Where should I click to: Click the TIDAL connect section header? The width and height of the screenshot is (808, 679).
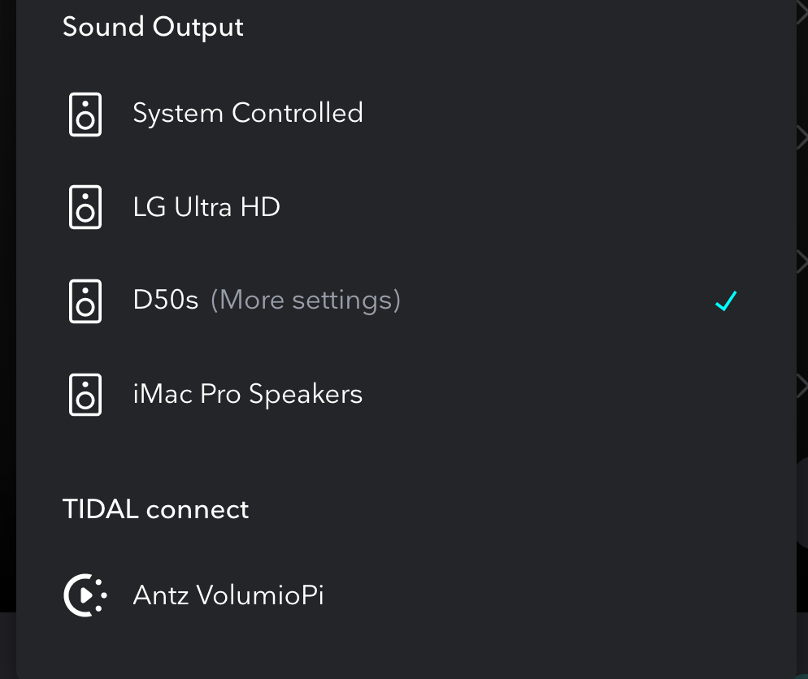tap(155, 509)
